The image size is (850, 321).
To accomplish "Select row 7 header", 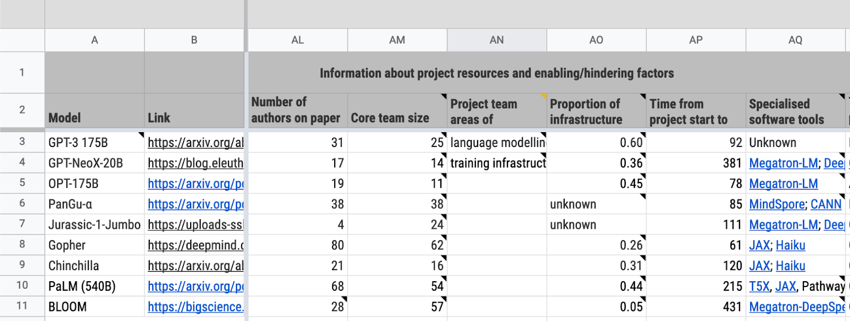I will click(22, 224).
